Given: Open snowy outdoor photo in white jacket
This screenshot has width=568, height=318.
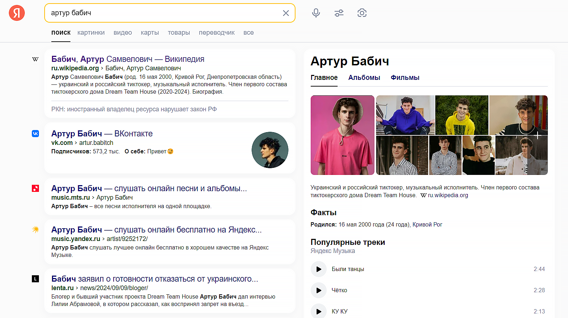Looking at the screenshot, I should (x=522, y=155).
